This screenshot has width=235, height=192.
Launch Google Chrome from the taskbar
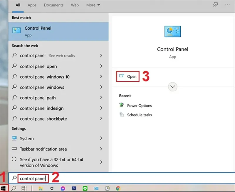118,188
